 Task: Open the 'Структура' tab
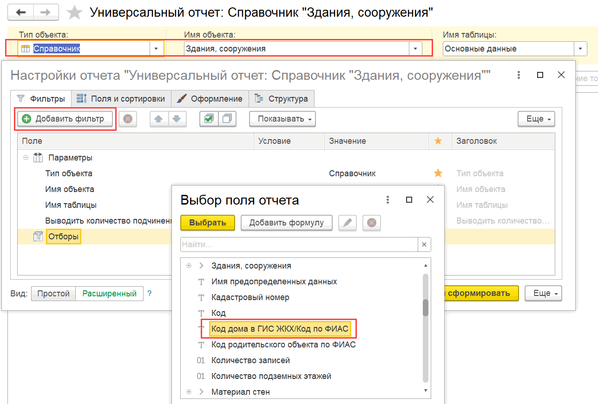coord(282,98)
